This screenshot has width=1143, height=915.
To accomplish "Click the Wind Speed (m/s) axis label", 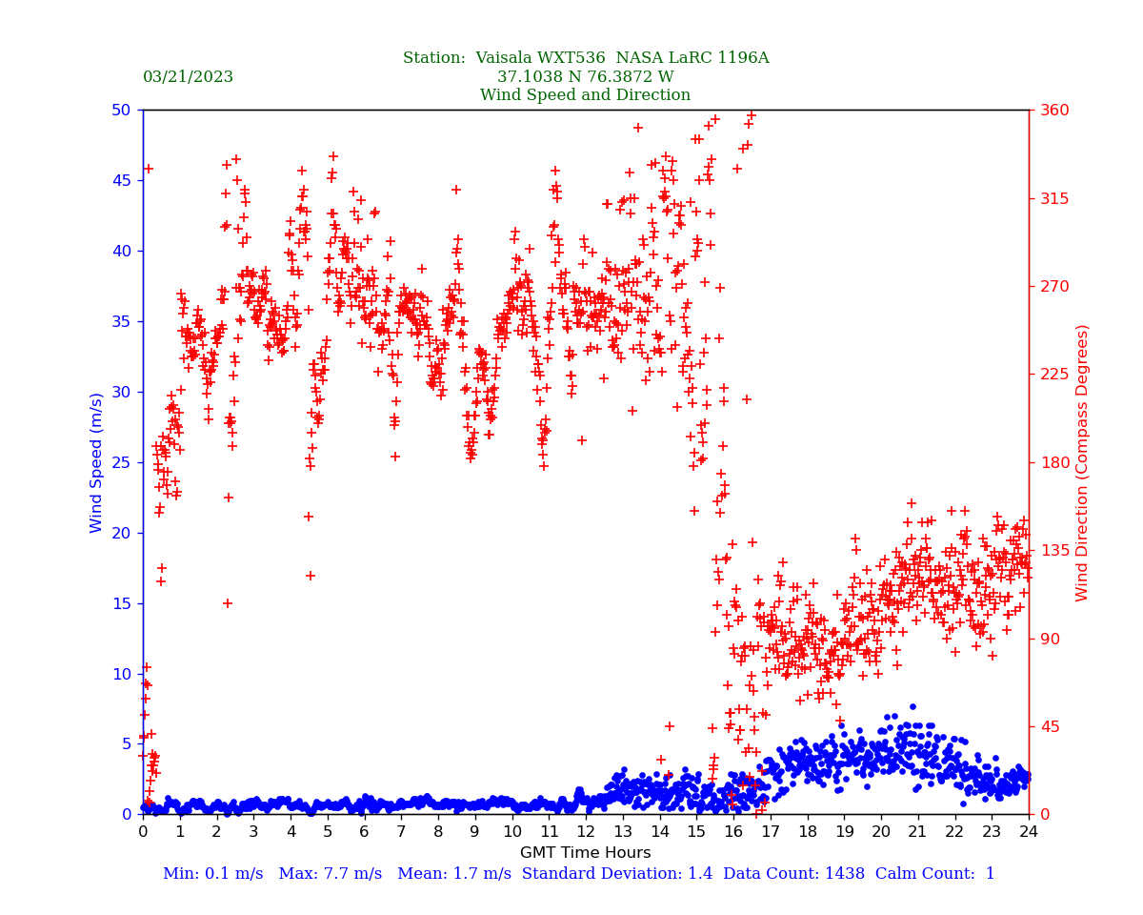I will tap(97, 462).
